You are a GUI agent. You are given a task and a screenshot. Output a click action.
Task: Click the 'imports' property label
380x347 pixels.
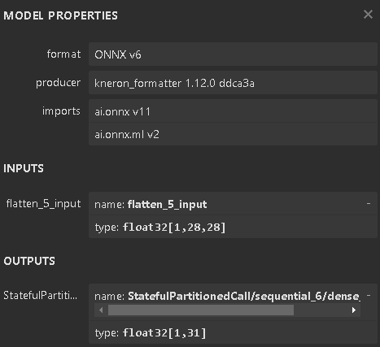[x=61, y=111]
